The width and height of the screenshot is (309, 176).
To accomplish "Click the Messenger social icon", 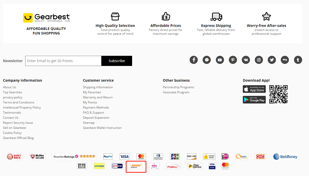I will pyautogui.click(x=207, y=60).
